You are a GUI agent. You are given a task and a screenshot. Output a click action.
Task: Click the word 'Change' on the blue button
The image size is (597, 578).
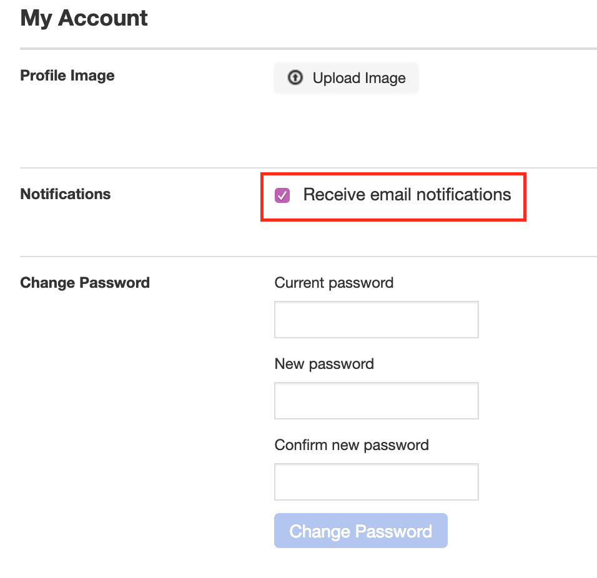pos(319,531)
